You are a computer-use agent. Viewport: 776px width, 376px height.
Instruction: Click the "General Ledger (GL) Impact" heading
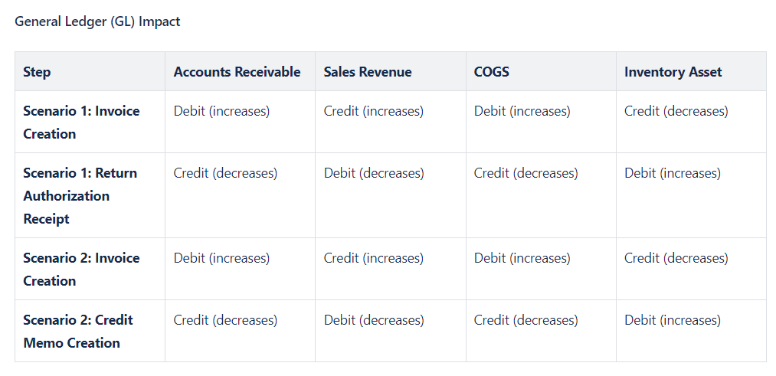pos(97,21)
